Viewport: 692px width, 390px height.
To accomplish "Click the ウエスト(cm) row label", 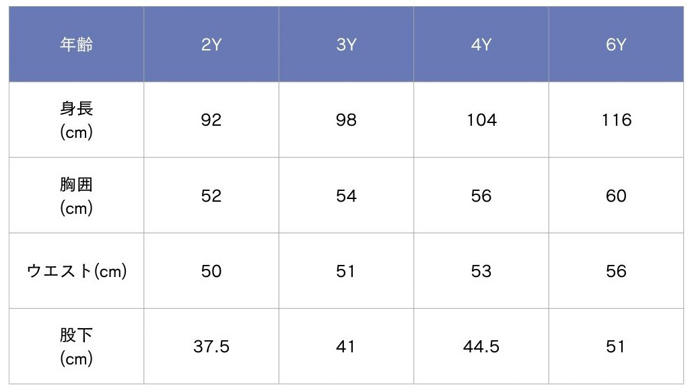I will (76, 271).
